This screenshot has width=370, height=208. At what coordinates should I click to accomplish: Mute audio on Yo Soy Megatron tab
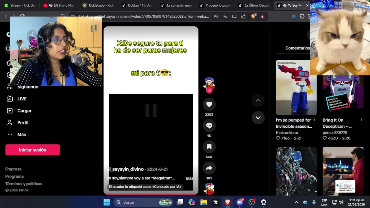285,5
